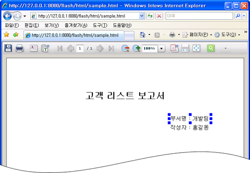This screenshot has height=173, width=250.
Task: Click the fit whole page arrows icon
Action: 196,48
